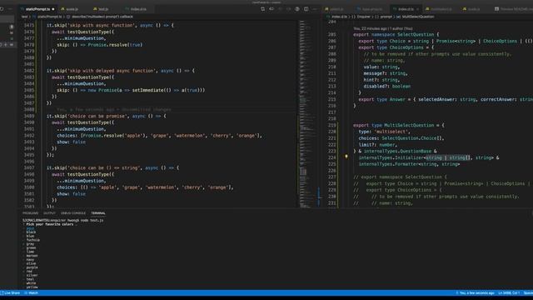Open the more actions ellipsis in left editor toolbar
The height and width of the screenshot is (300, 533).
(x=315, y=9)
